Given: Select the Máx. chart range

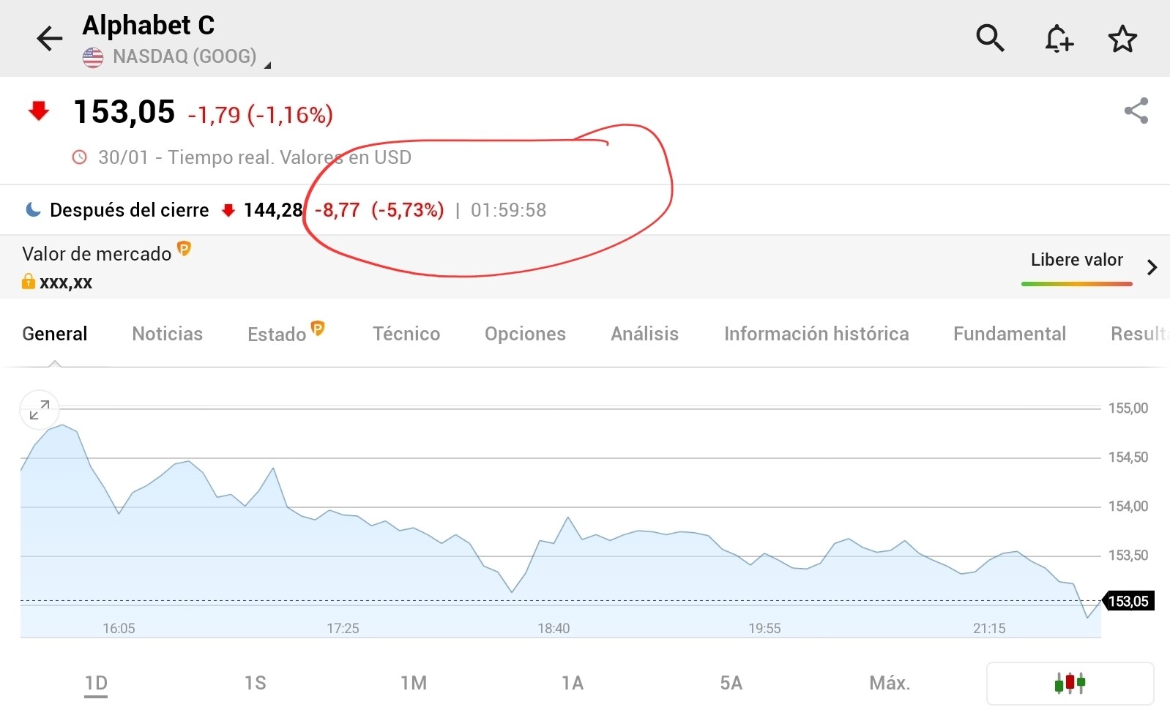Looking at the screenshot, I should tap(890, 684).
